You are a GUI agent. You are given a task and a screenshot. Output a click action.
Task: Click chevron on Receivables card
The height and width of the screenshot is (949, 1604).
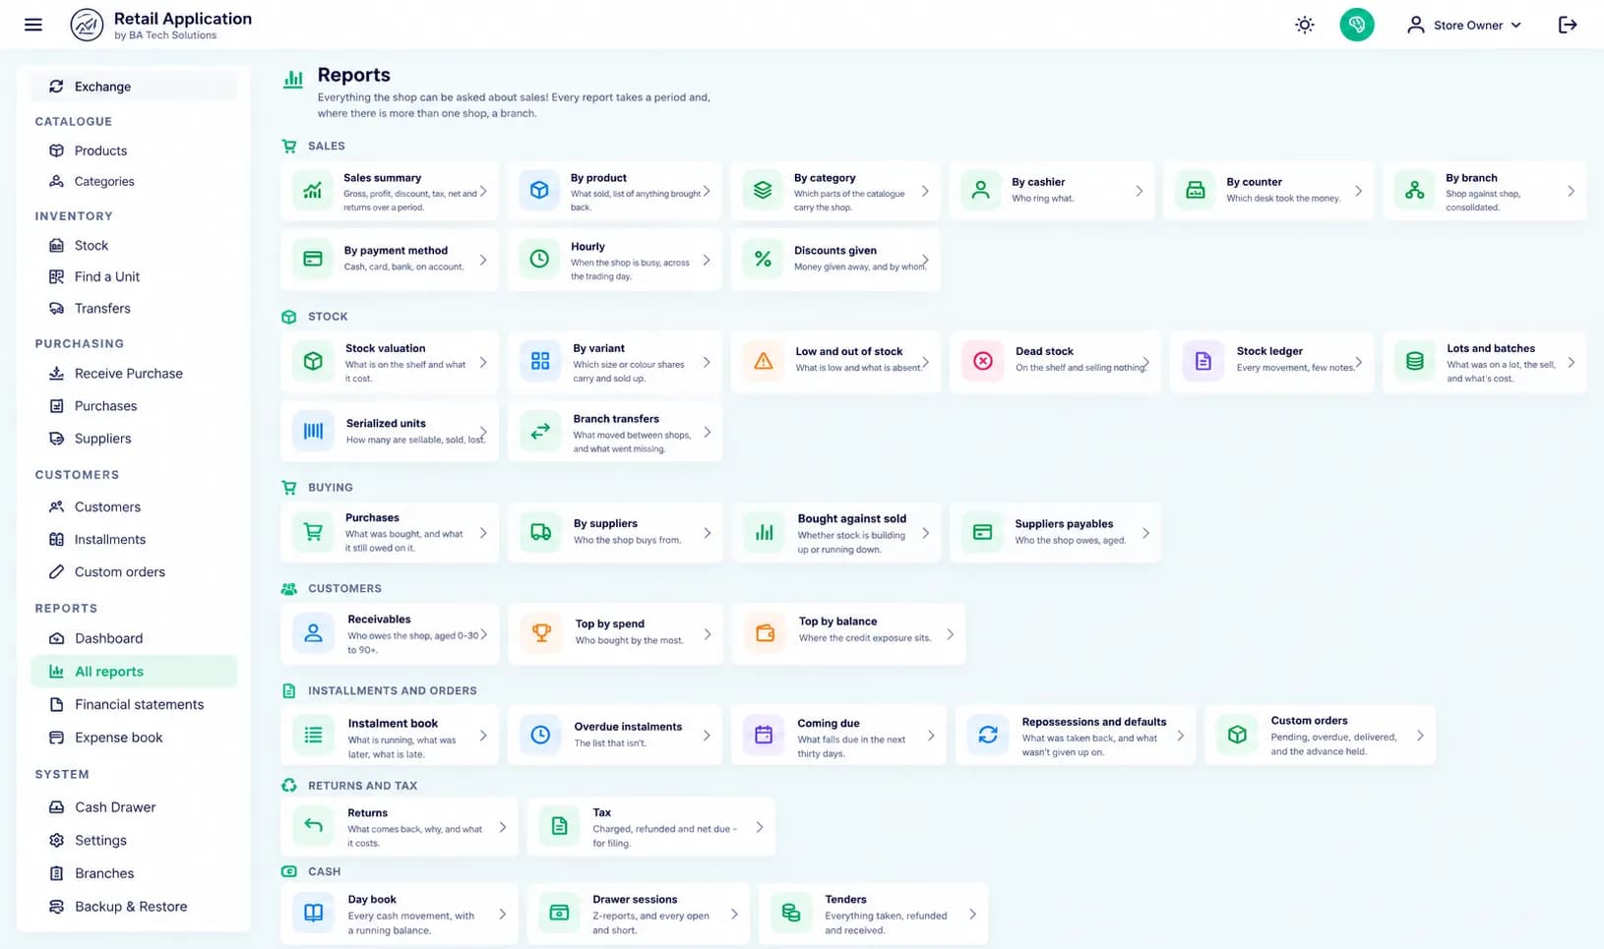pos(483,634)
